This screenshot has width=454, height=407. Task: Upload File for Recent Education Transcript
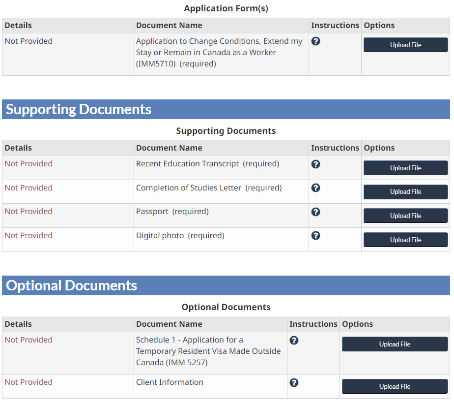(405, 168)
